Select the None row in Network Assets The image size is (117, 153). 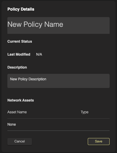click(58, 124)
